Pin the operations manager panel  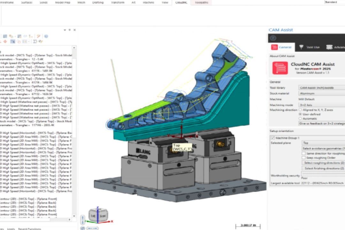(x=70, y=30)
